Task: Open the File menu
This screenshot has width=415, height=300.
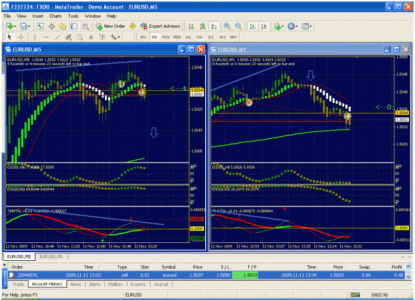Action: [x=7, y=16]
